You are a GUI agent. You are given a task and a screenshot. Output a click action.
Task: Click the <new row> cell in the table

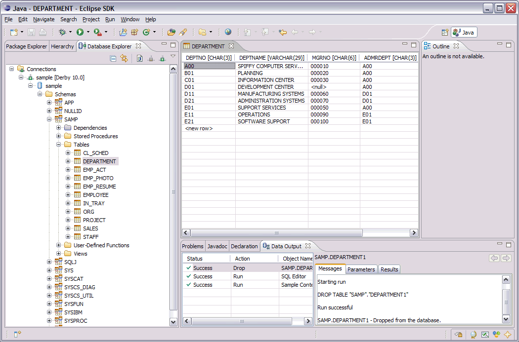click(x=199, y=128)
